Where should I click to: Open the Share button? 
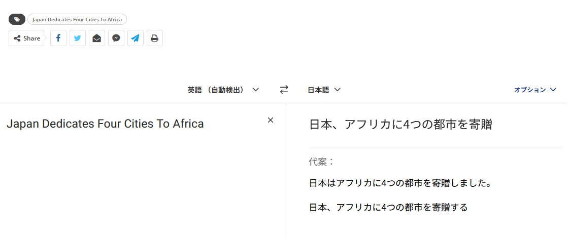(x=26, y=38)
